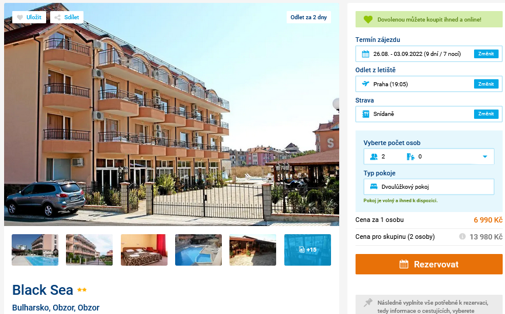This screenshot has height=314, width=505.
Task: Click the share icon on Sdílet
Action: point(57,17)
